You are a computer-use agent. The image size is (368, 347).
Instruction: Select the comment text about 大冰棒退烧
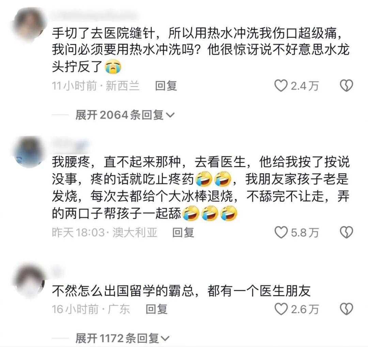[201, 187]
